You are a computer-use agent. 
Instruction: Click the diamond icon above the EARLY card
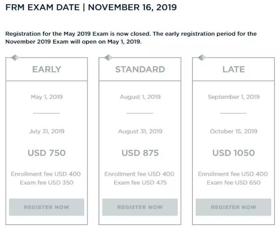[15, 58]
